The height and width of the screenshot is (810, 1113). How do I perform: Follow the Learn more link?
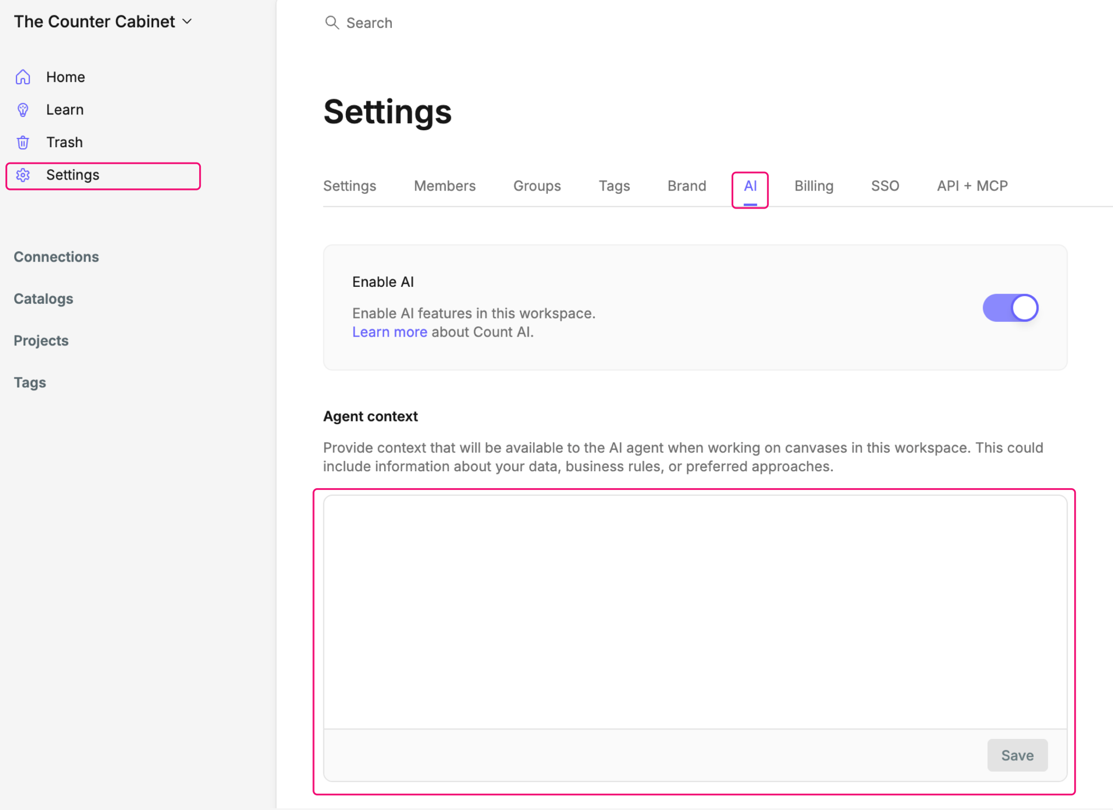click(x=390, y=332)
